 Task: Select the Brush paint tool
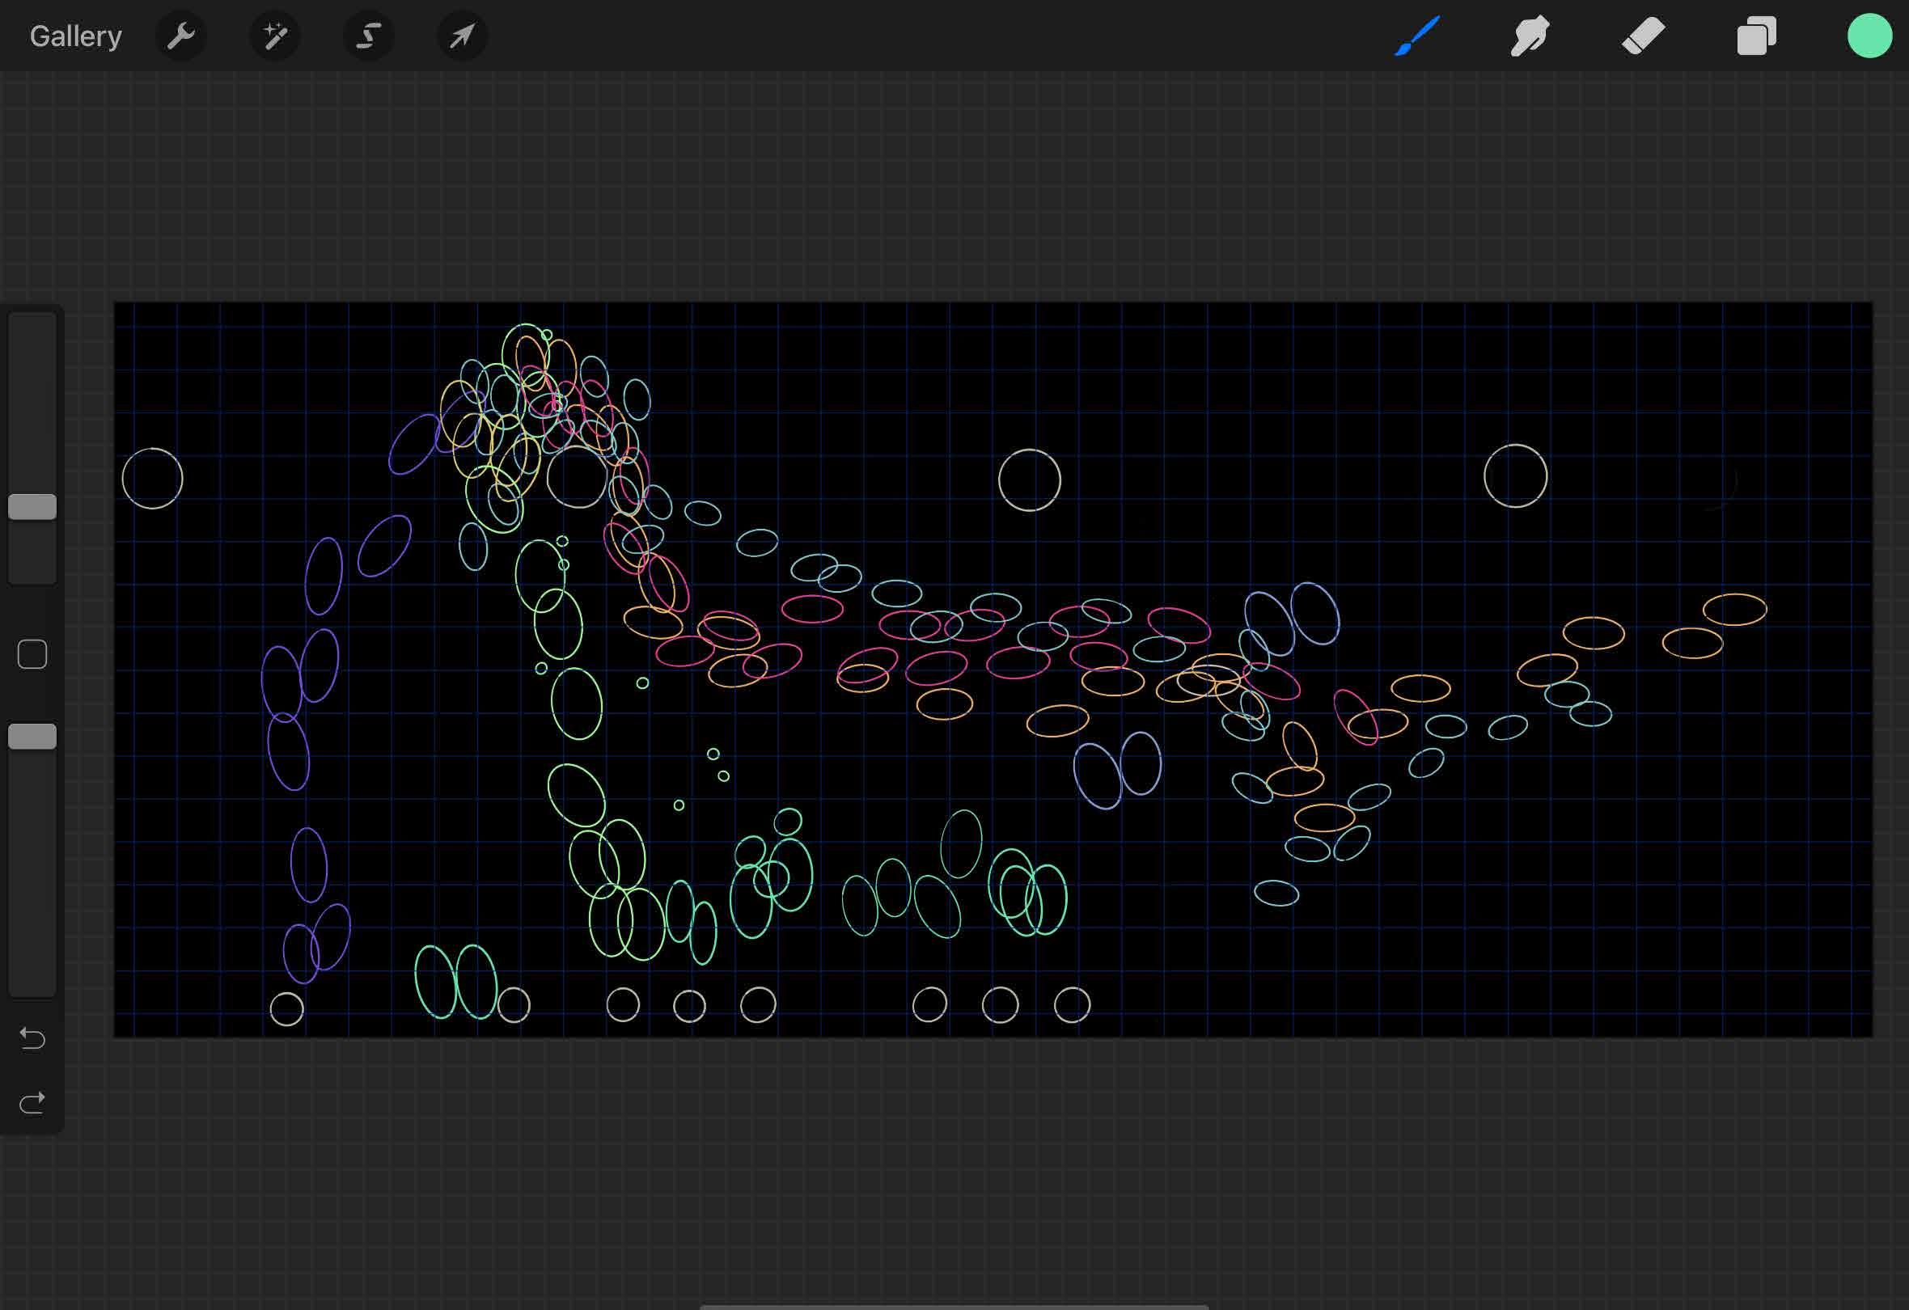(x=1417, y=36)
